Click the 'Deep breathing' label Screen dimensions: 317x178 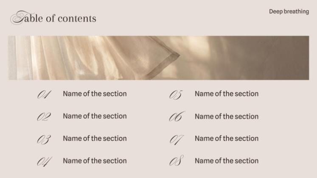pyautogui.click(x=289, y=11)
